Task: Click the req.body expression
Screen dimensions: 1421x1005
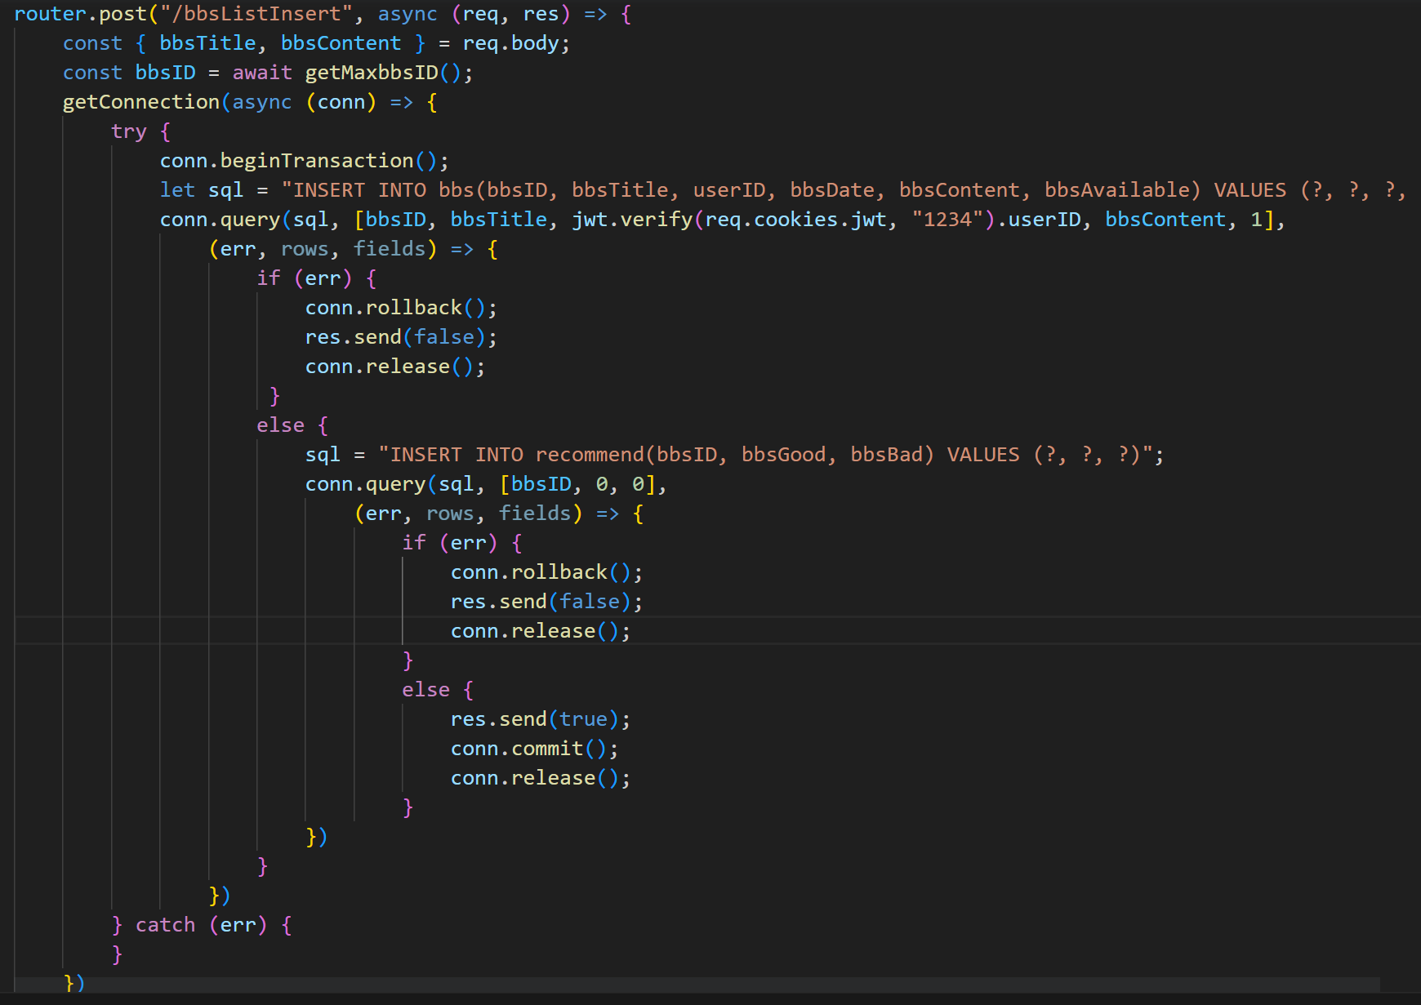Action: pyautogui.click(x=510, y=43)
